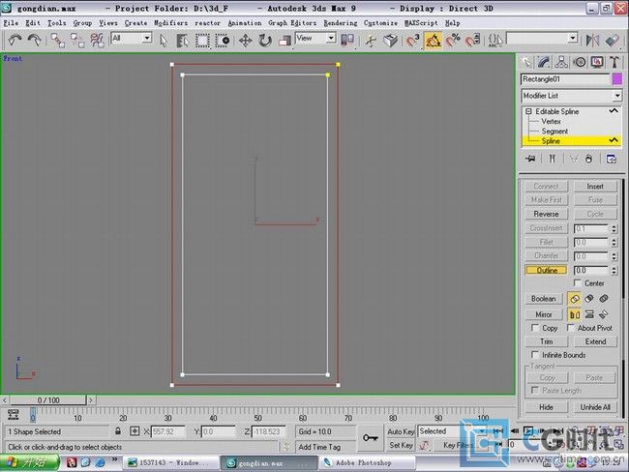
Task: Click the purple object color swatch
Action: tap(617, 79)
